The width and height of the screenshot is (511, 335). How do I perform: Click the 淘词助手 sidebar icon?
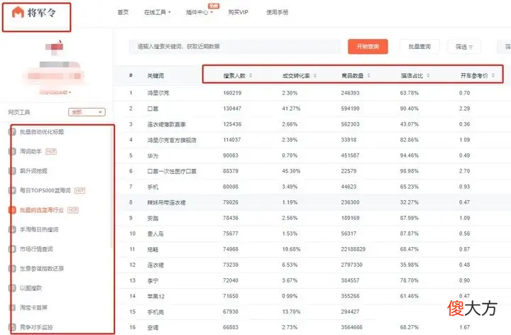(12, 152)
